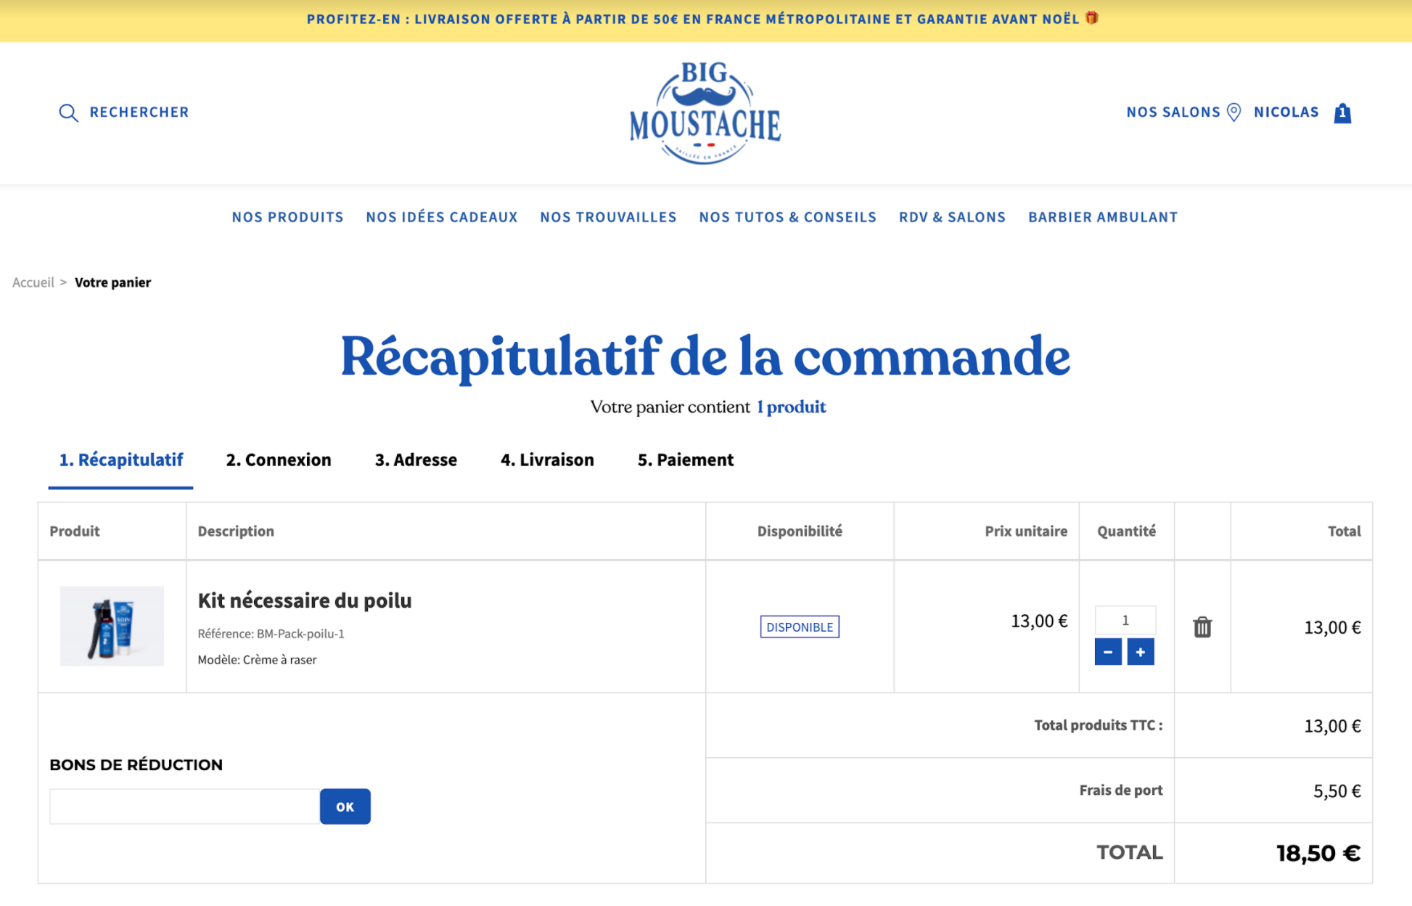Viewport: 1412px width, 906px height.
Task: Click the quantity input field
Action: click(1125, 620)
